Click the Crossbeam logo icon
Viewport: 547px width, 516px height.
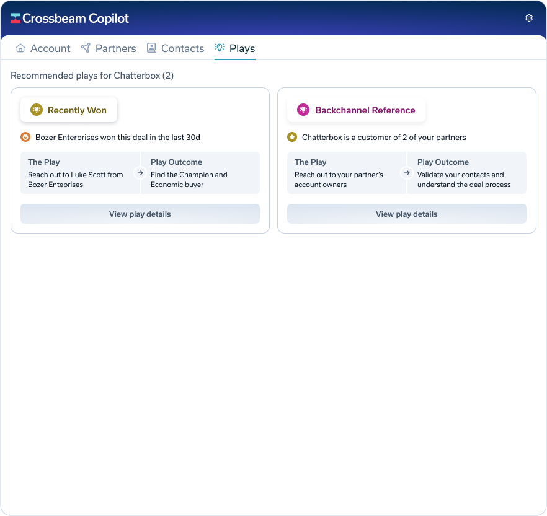(16, 19)
